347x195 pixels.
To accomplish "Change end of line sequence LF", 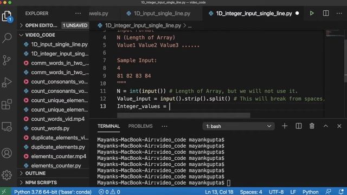I will [x=293, y=192].
